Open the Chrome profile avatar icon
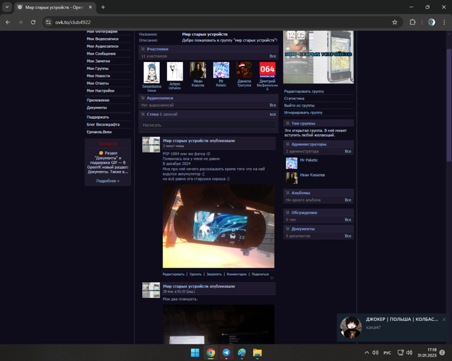The width and height of the screenshot is (452, 361). coord(431,22)
